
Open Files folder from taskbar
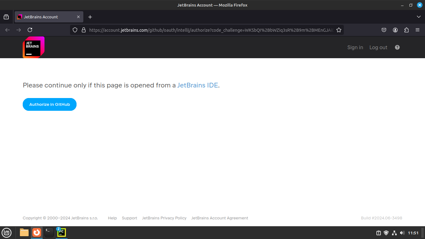24,232
